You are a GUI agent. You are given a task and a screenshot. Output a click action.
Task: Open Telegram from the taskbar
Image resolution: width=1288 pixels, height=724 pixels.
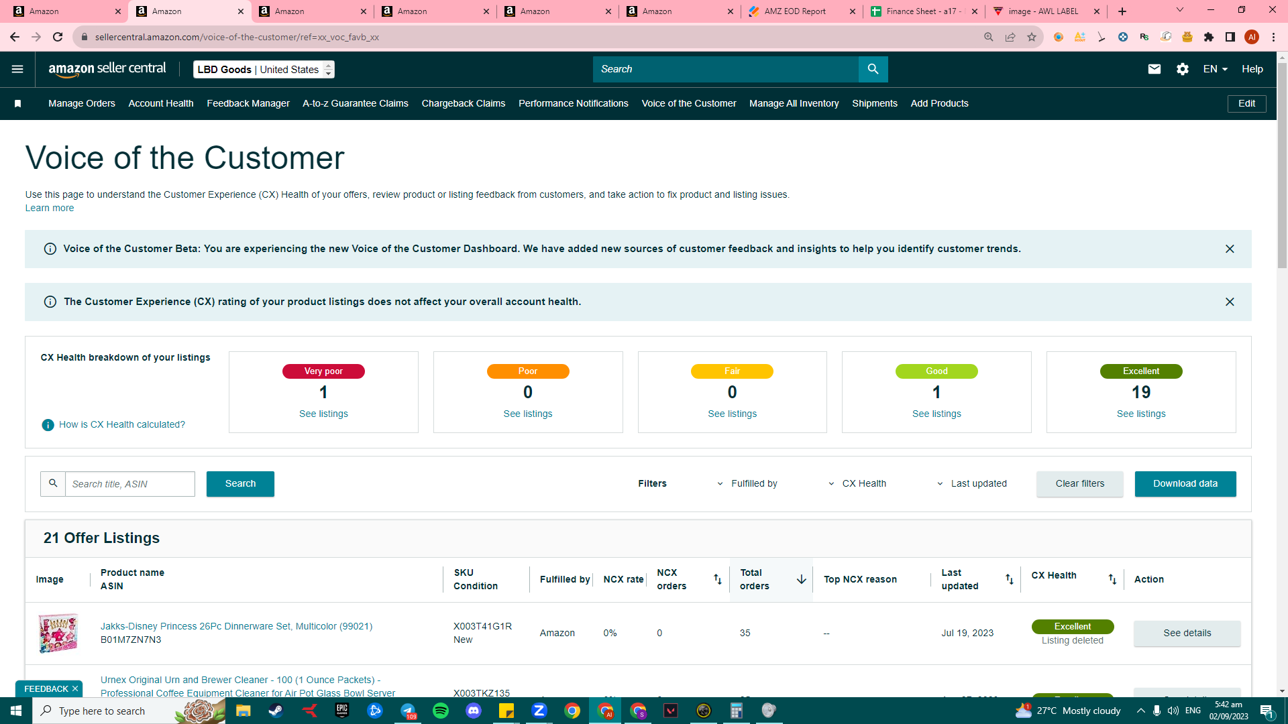point(408,711)
